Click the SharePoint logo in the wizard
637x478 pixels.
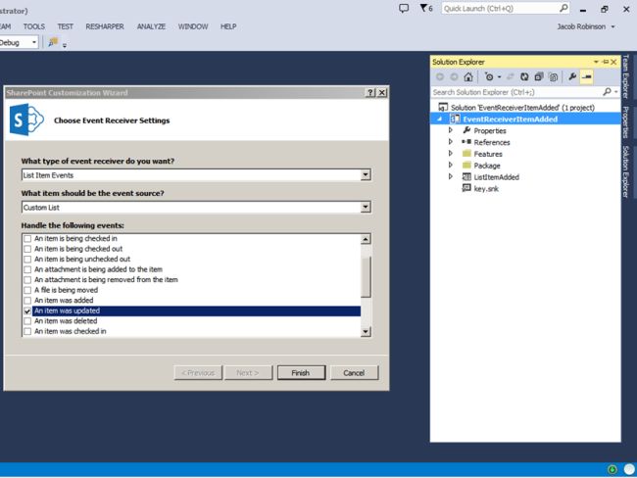pyautogui.click(x=26, y=119)
